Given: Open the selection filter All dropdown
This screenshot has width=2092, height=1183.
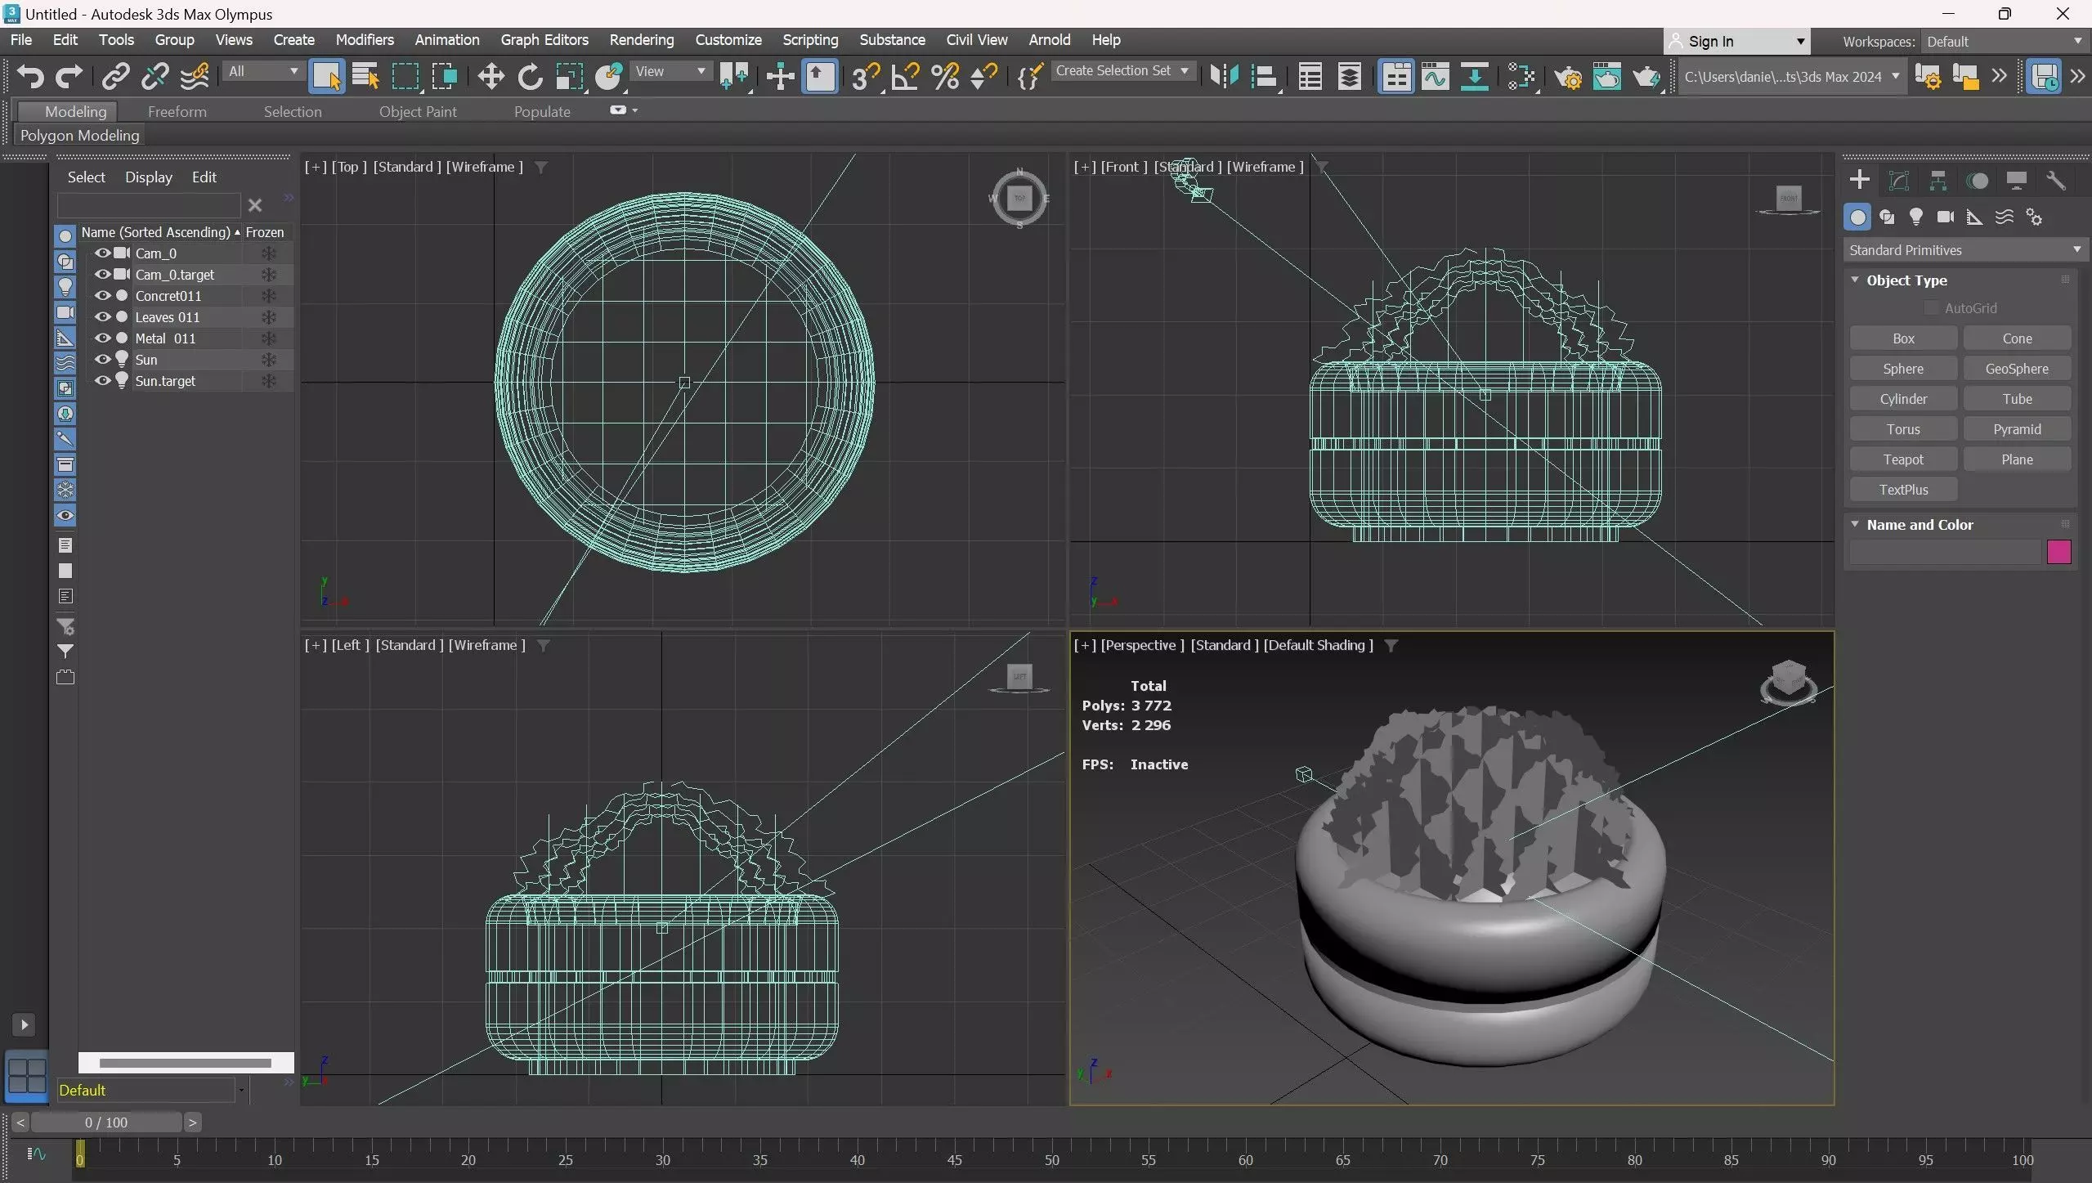Looking at the screenshot, I should pyautogui.click(x=263, y=72).
